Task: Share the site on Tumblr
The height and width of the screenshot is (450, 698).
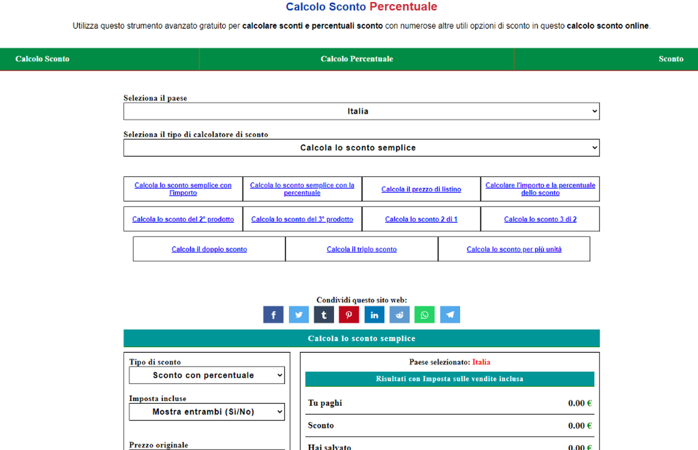Action: (x=324, y=315)
